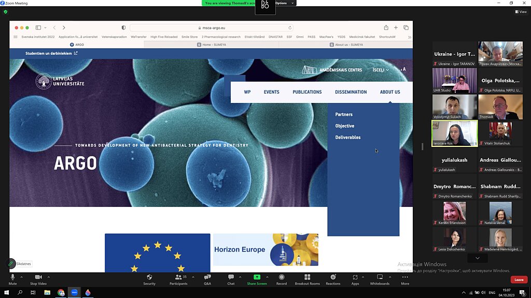The width and height of the screenshot is (531, 298).
Task: Open Akadēmiskais Centrs link
Action: 332,70
